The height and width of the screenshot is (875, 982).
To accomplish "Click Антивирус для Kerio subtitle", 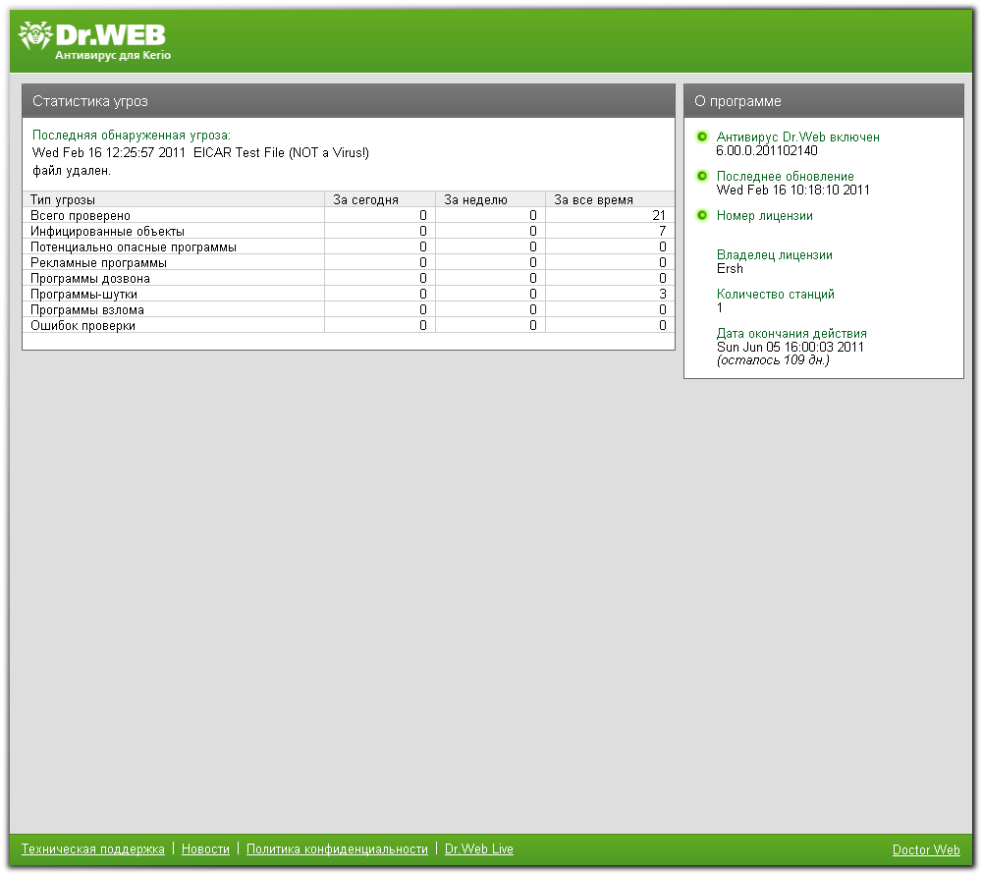I will [x=113, y=55].
